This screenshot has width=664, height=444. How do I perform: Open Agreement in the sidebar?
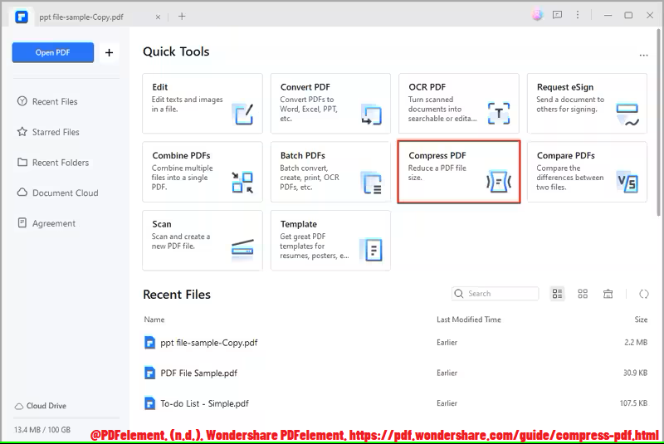pyautogui.click(x=46, y=223)
